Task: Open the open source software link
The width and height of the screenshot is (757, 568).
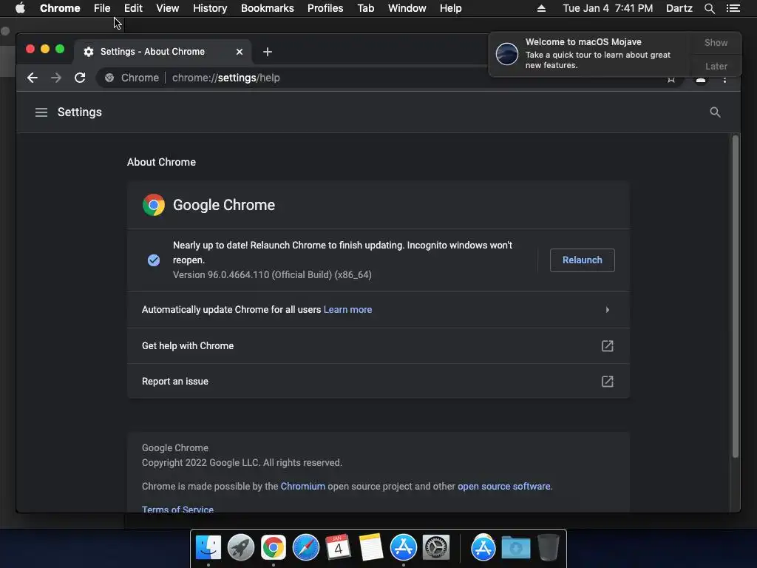Action: point(504,487)
